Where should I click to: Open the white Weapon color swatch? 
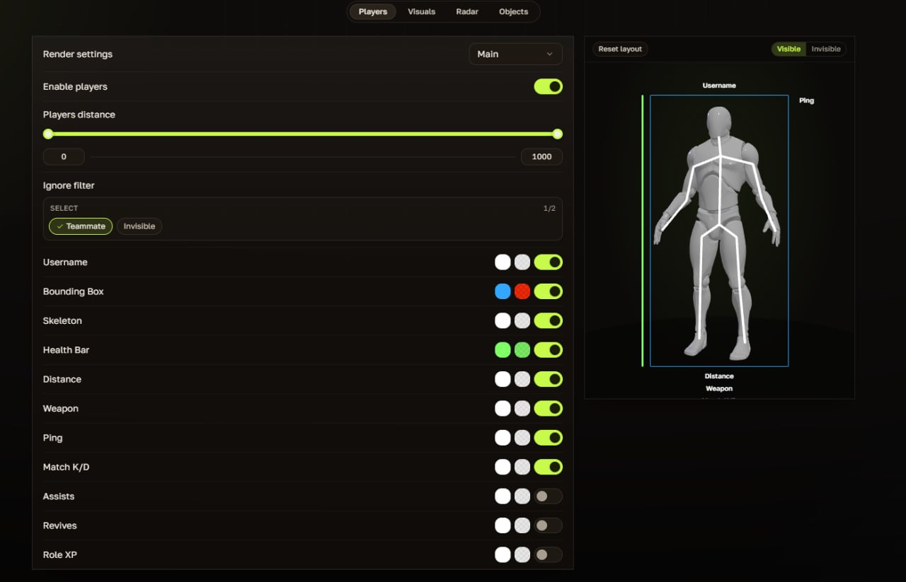503,409
